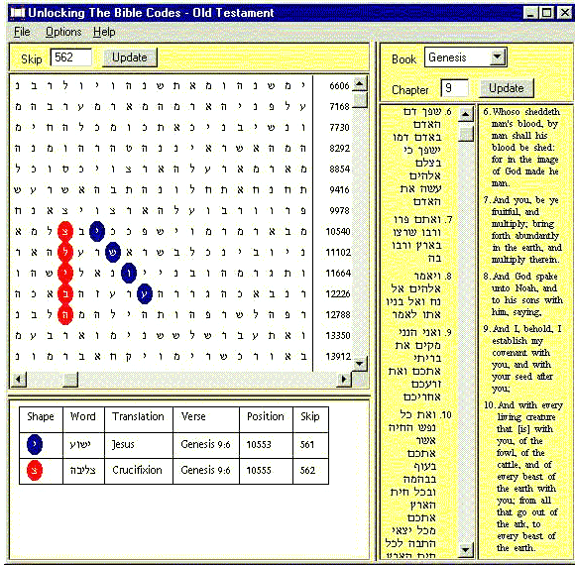
Task: Click the Translation column header
Action: (138, 416)
